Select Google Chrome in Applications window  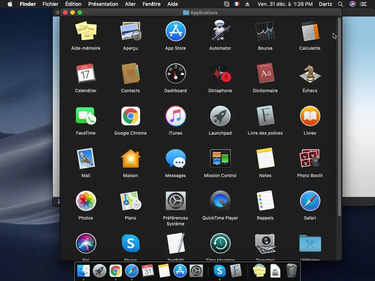131,116
